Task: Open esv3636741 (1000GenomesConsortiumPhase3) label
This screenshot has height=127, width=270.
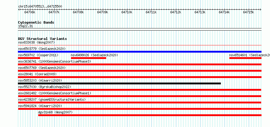Action: click(55, 61)
